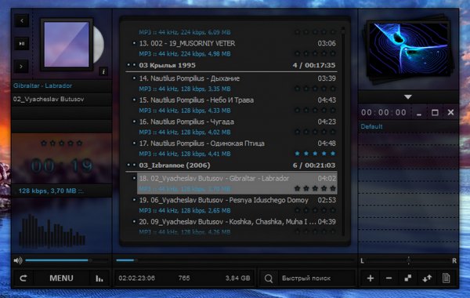470x298 pixels.
Task: Click the album cover art
Action: tap(67, 45)
